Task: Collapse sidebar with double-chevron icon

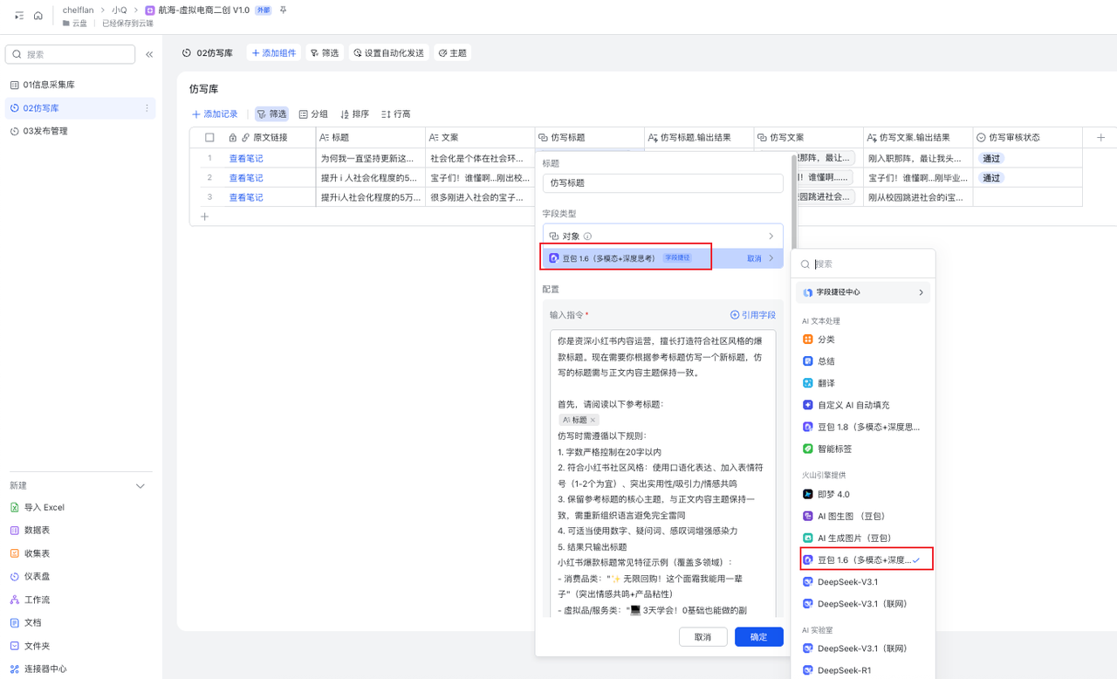Action: [x=149, y=54]
